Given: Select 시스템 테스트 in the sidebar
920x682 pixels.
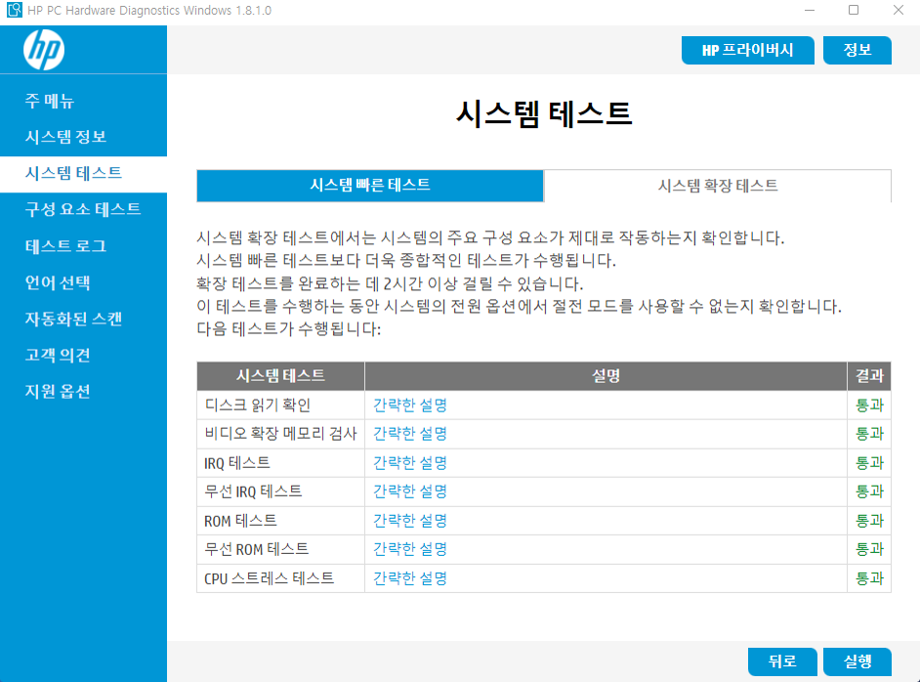Looking at the screenshot, I should tap(83, 174).
